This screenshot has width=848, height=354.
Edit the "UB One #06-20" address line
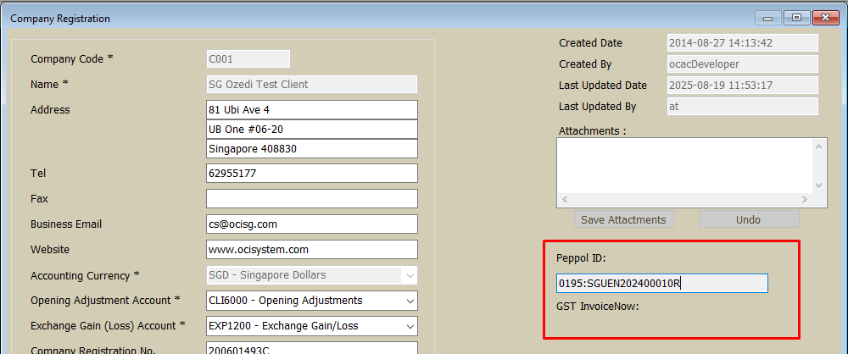point(311,129)
